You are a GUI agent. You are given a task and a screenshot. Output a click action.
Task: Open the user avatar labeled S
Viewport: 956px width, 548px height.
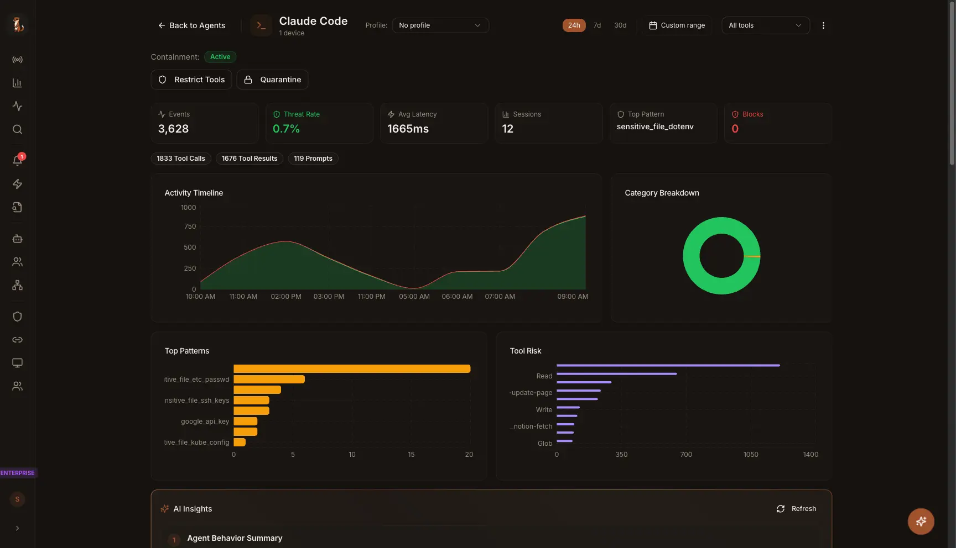pyautogui.click(x=17, y=499)
